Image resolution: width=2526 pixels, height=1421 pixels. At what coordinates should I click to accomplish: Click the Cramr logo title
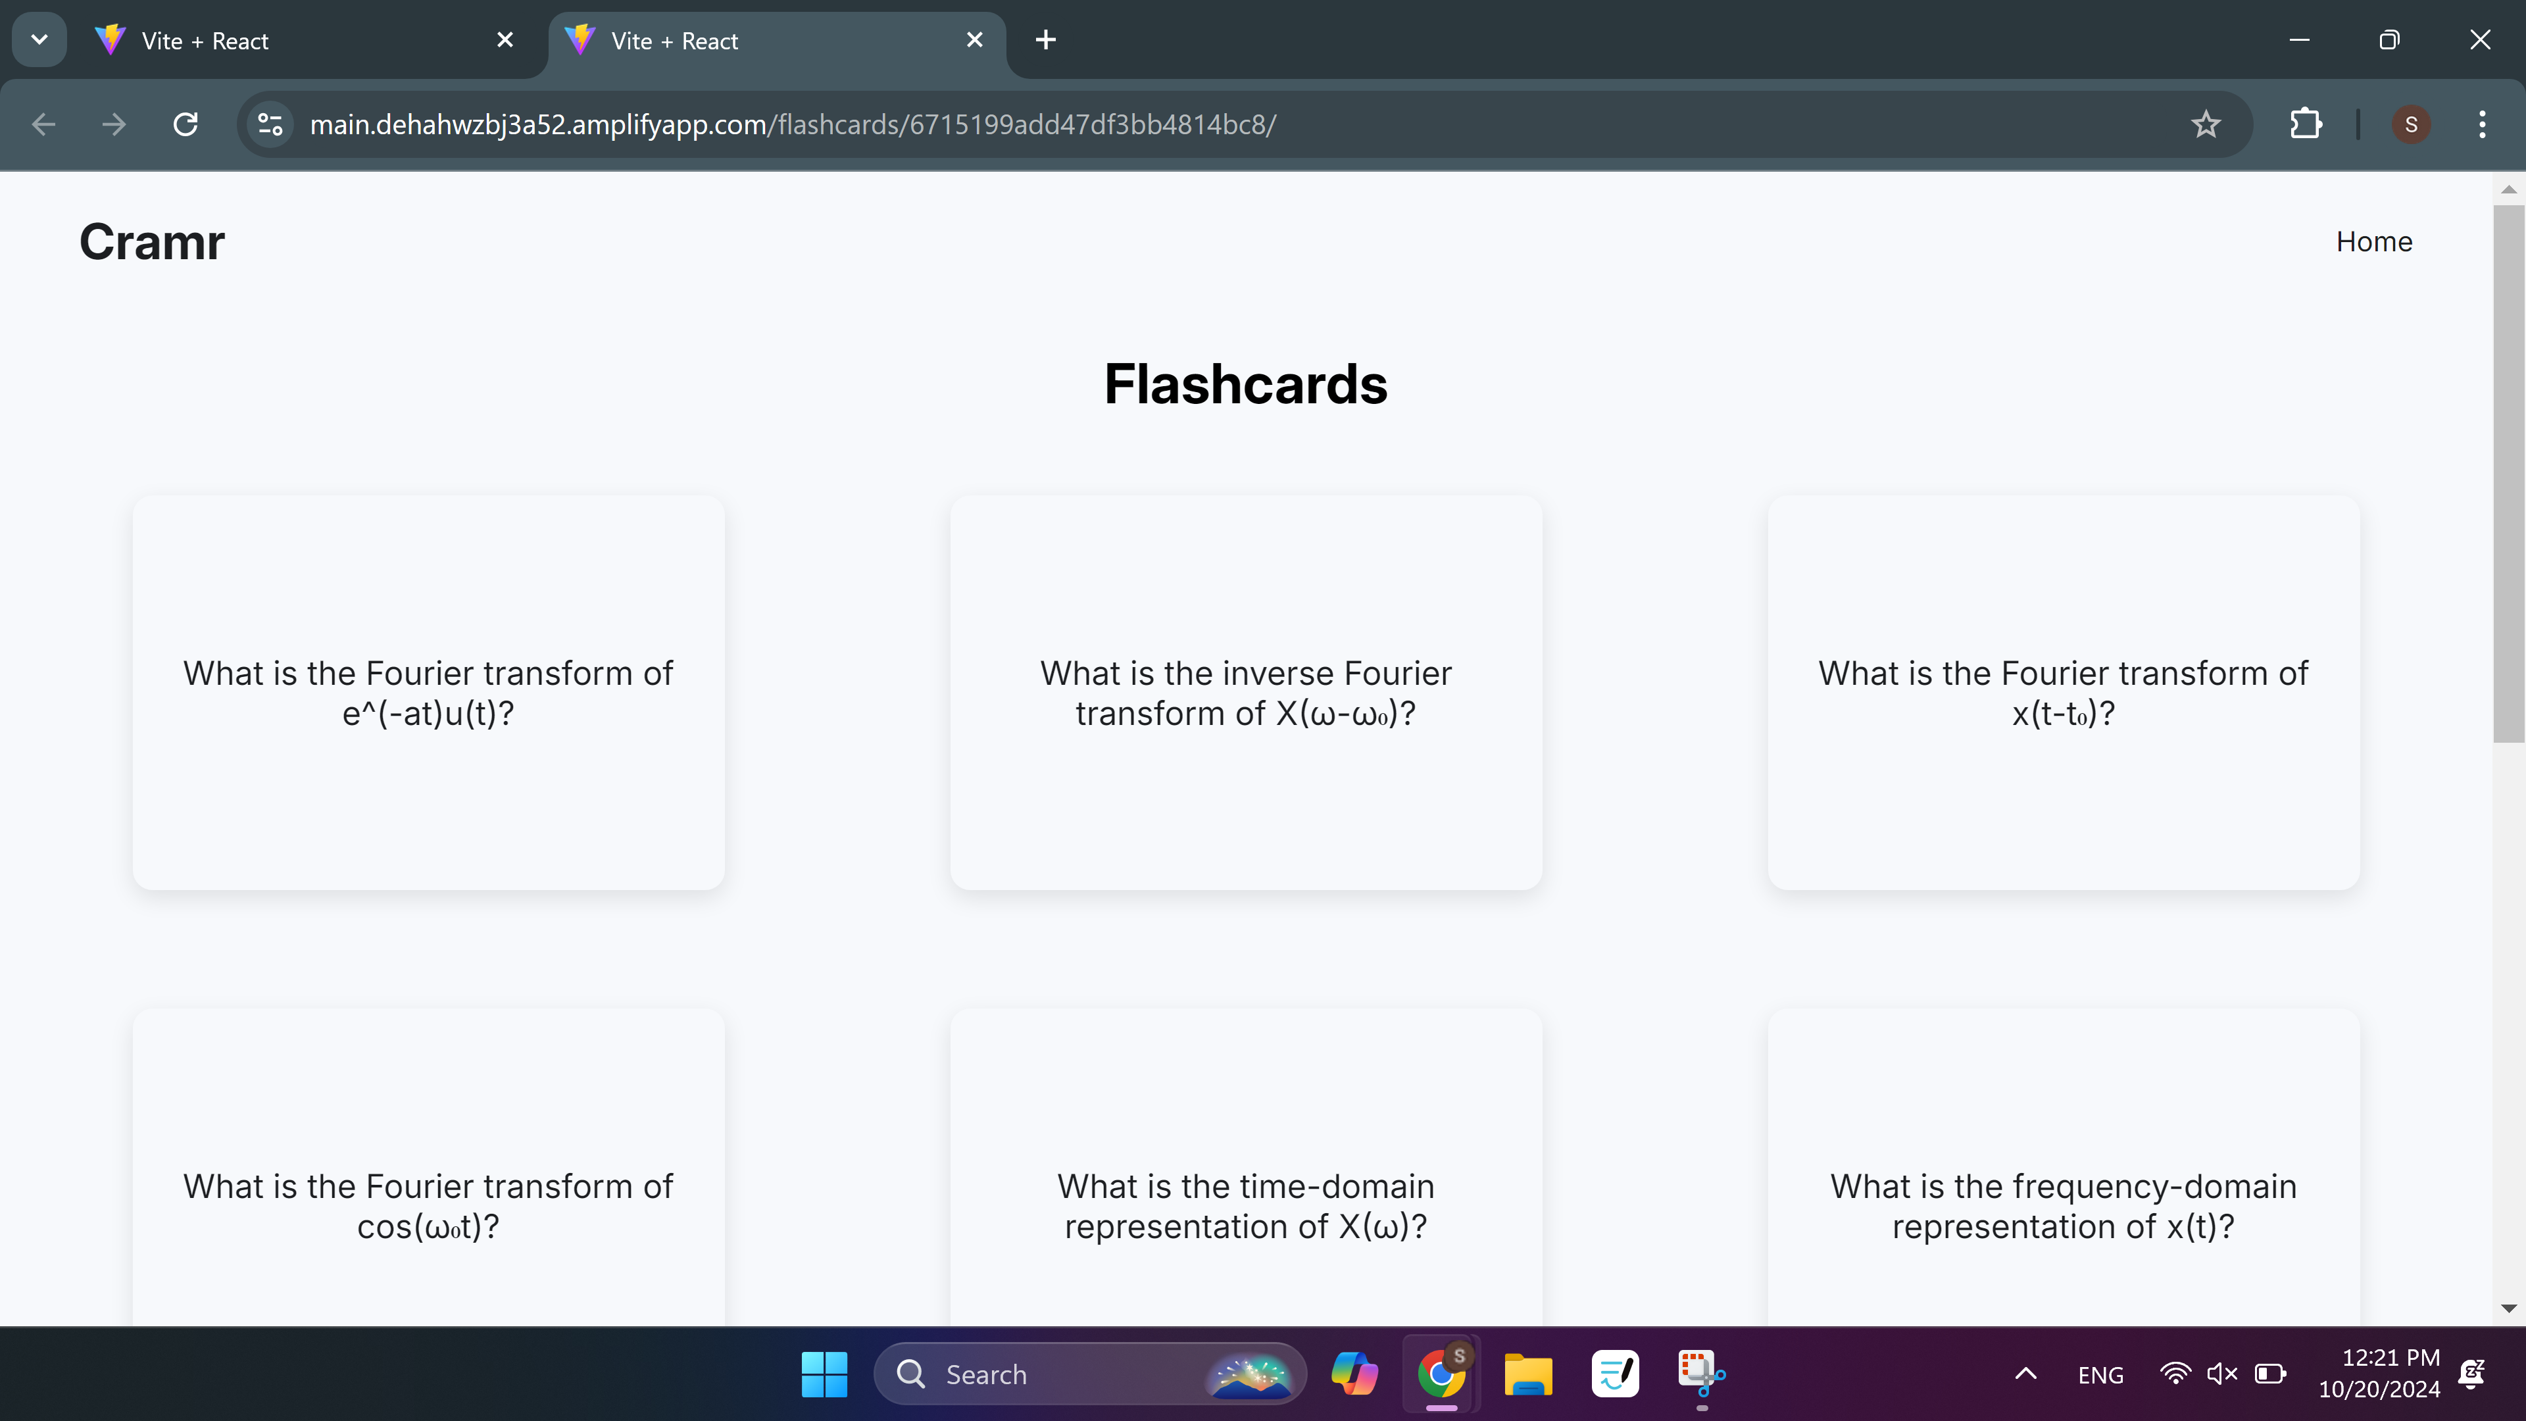pos(152,241)
